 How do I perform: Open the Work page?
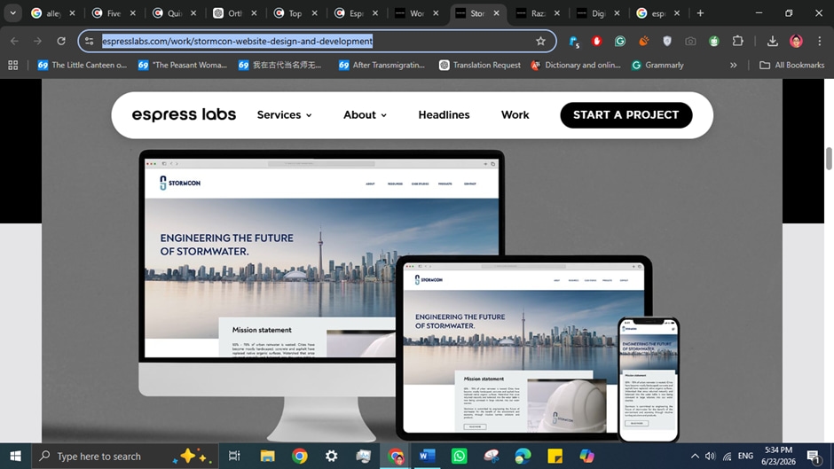point(515,115)
